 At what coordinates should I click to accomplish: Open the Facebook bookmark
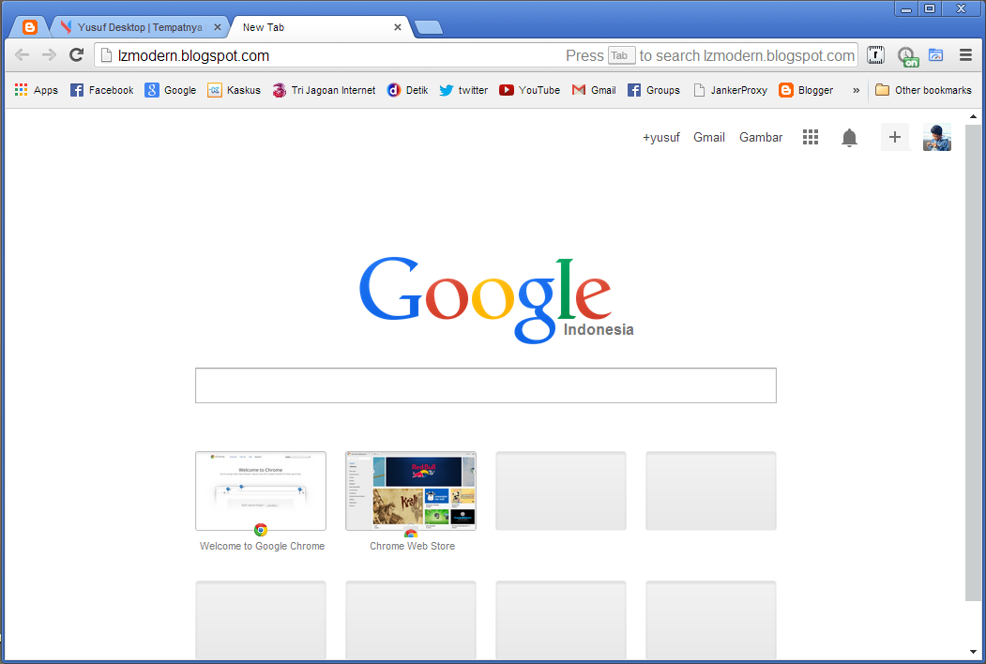tap(102, 90)
